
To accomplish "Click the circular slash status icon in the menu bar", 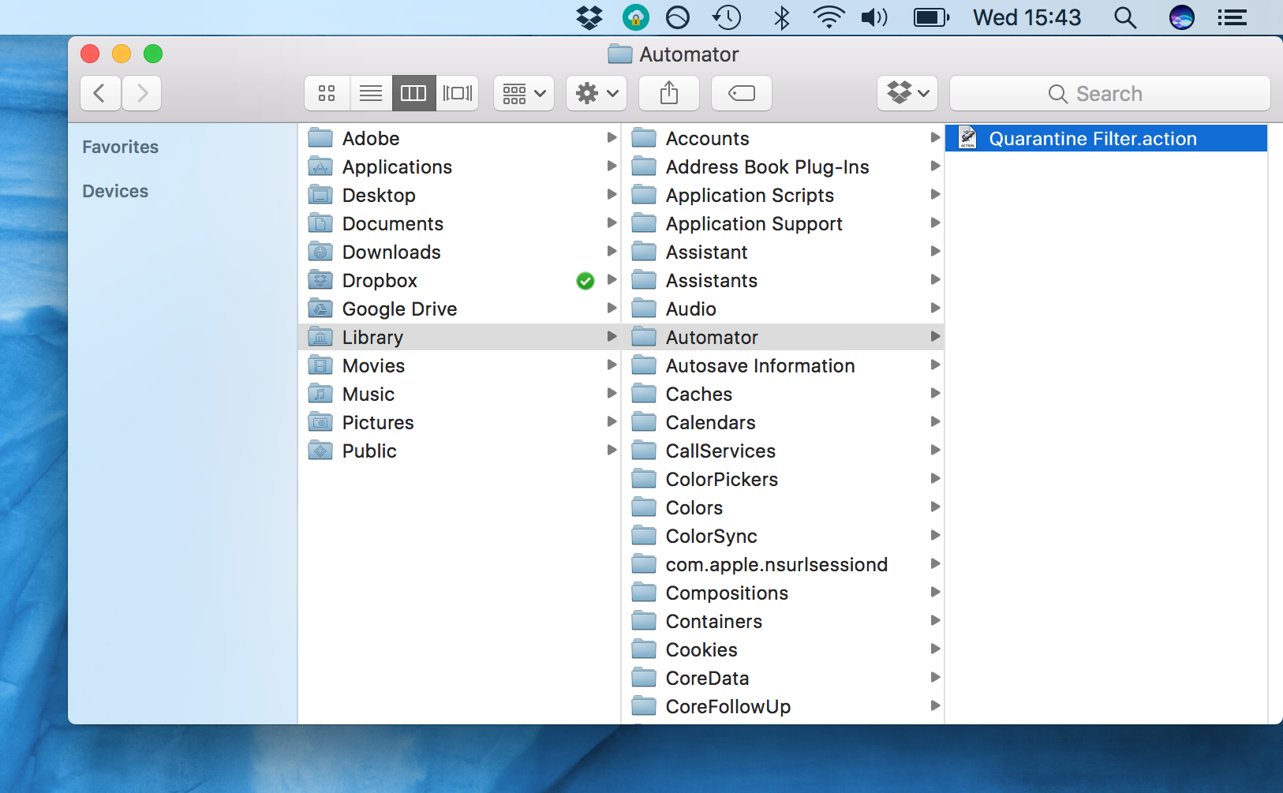I will tap(678, 17).
